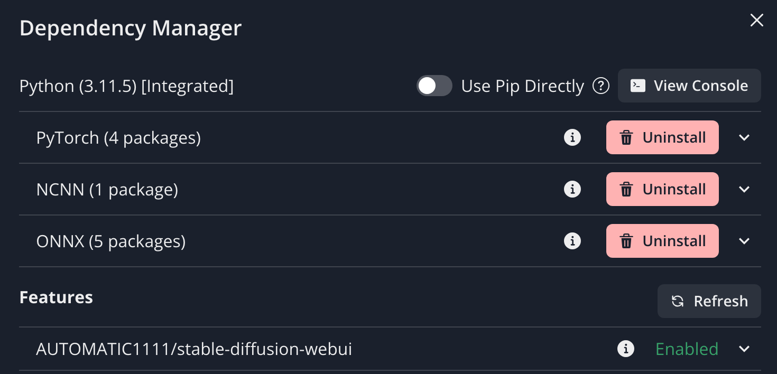The height and width of the screenshot is (374, 777).
Task: Click the green Enabled status text
Action: coord(687,349)
